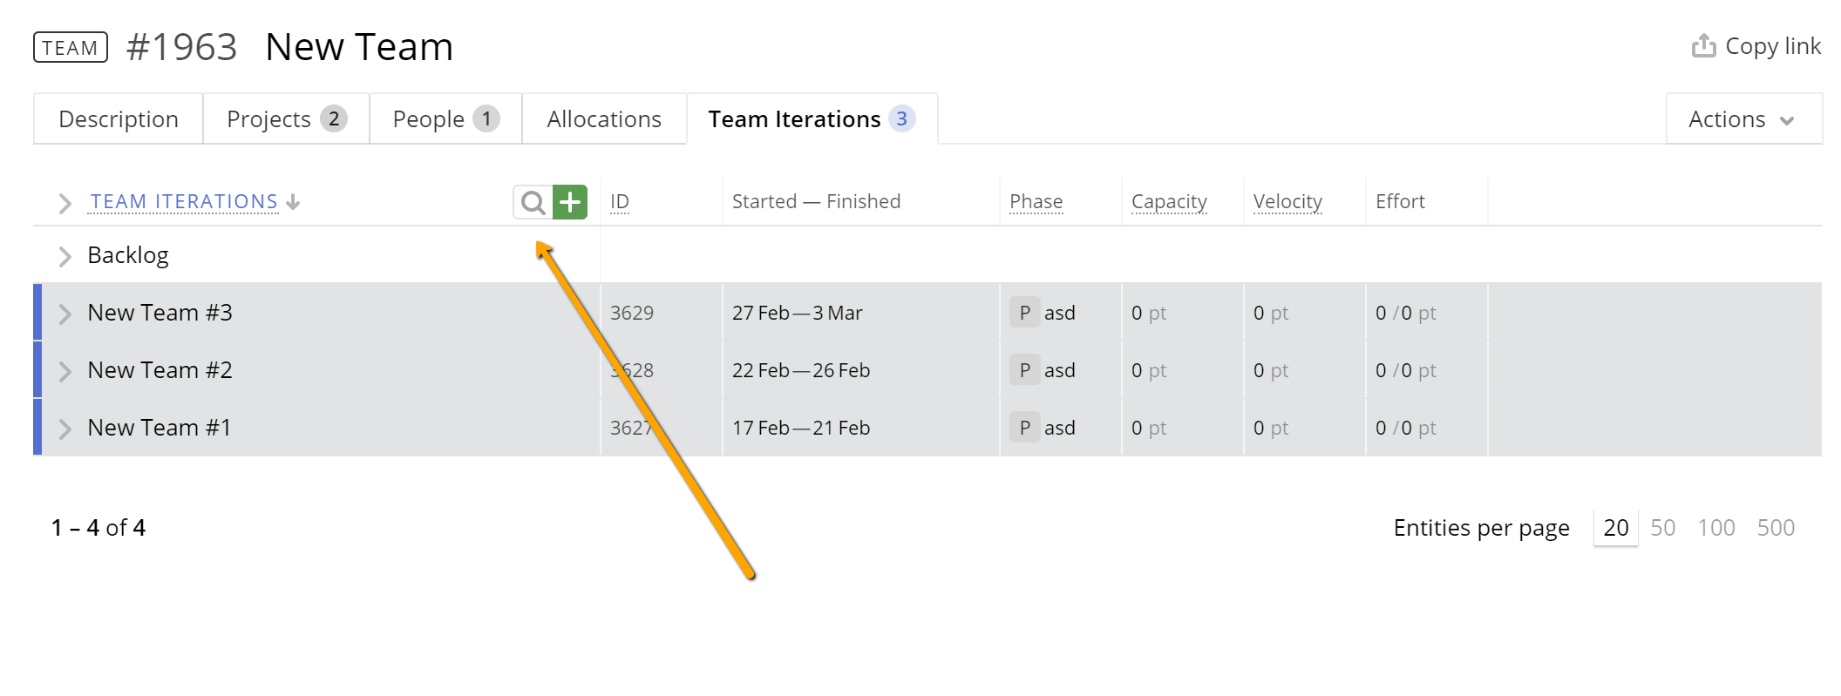Viewport: 1841px width, 696px height.
Task: Show 500 entities per page
Action: pos(1776,528)
